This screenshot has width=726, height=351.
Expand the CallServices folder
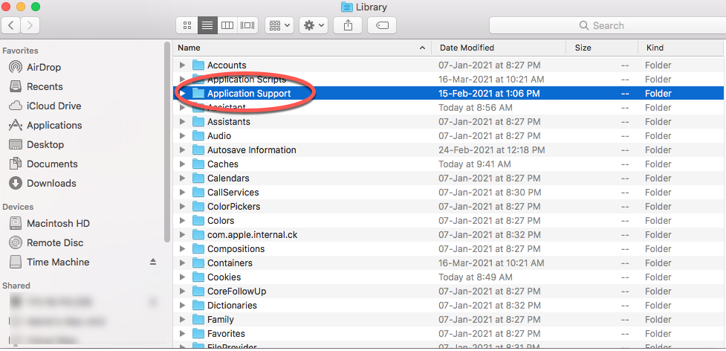coord(182,193)
